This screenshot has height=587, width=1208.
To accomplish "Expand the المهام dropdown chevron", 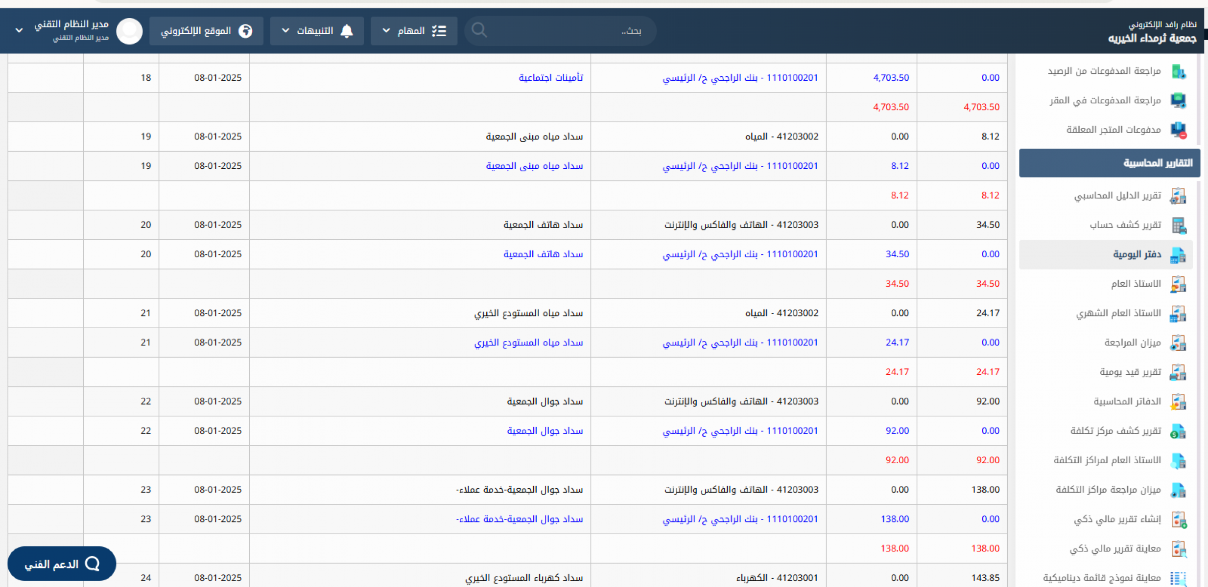I will click(x=386, y=31).
